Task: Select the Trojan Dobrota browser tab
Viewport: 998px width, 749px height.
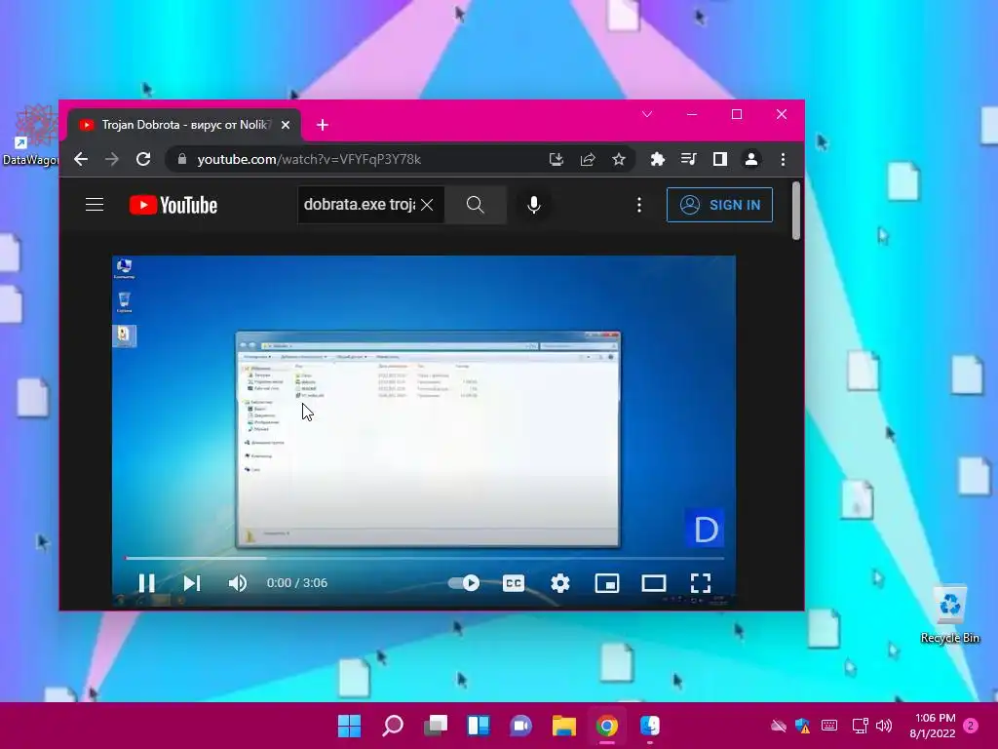Action: 184,125
